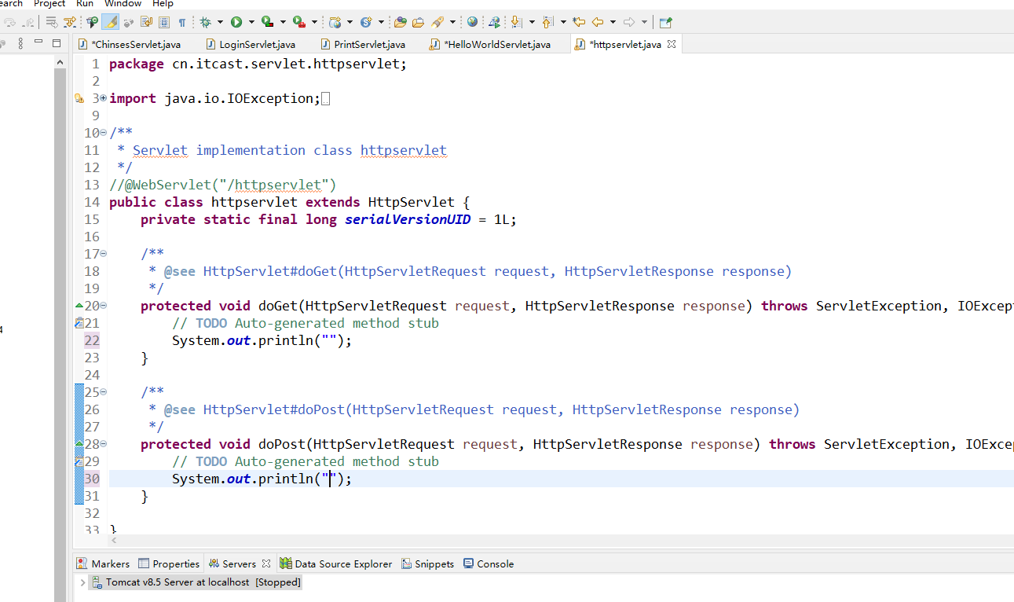Image resolution: width=1014 pixels, height=602 pixels.
Task: Click the Step Over debug icon
Action: (10, 22)
